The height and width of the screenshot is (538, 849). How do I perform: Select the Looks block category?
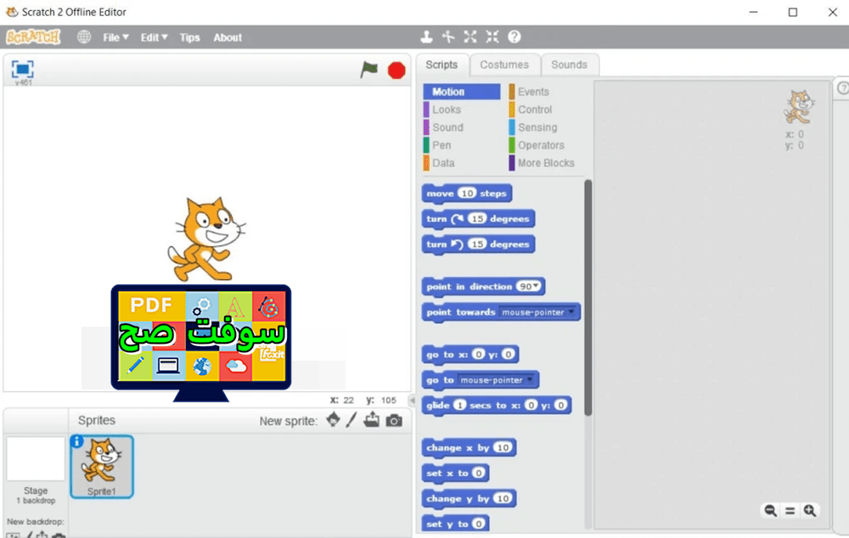click(x=447, y=109)
